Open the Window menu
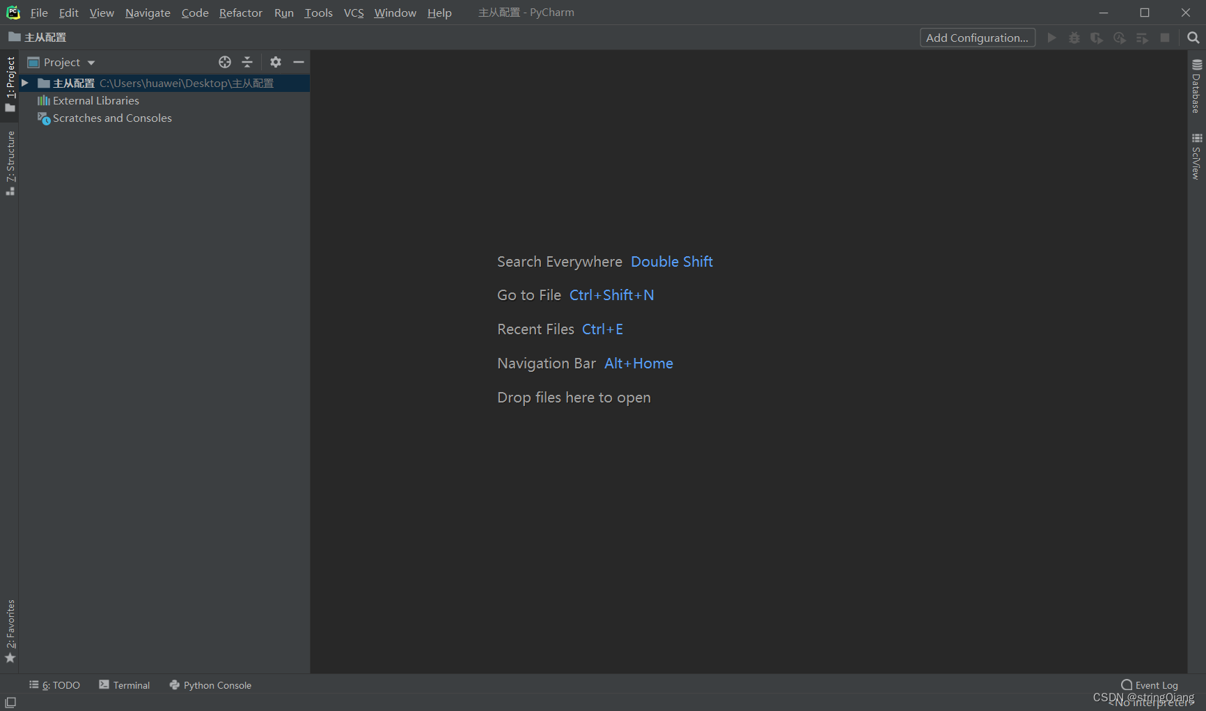Viewport: 1206px width, 711px height. coord(396,13)
